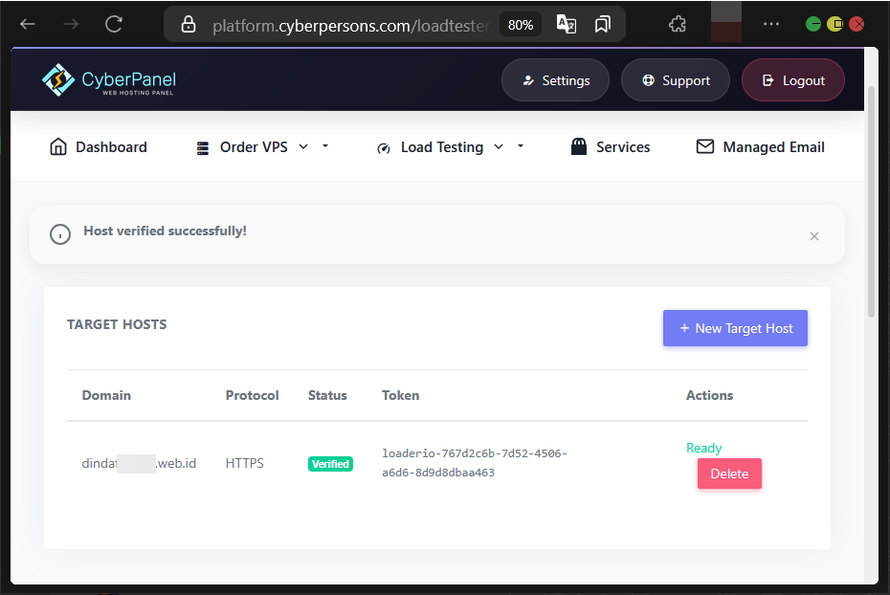Click the bookmarks icon in address bar

[603, 24]
